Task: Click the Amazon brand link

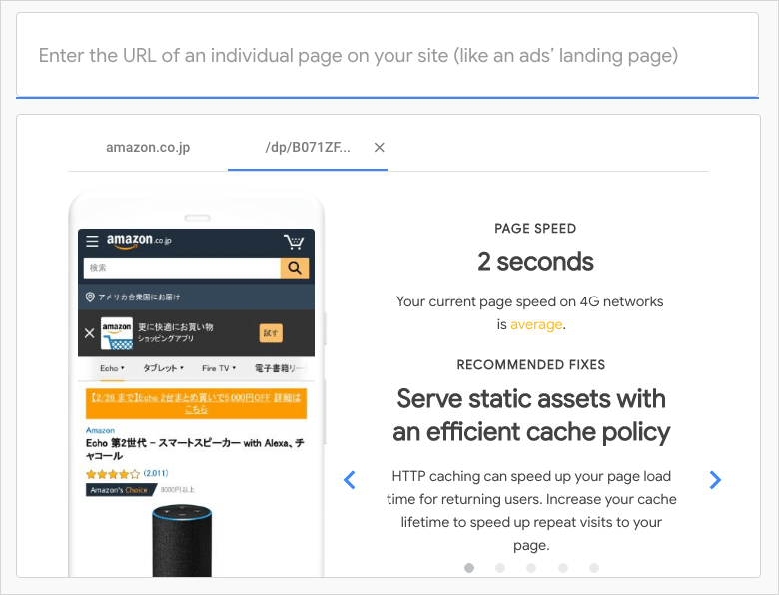Action: click(100, 430)
